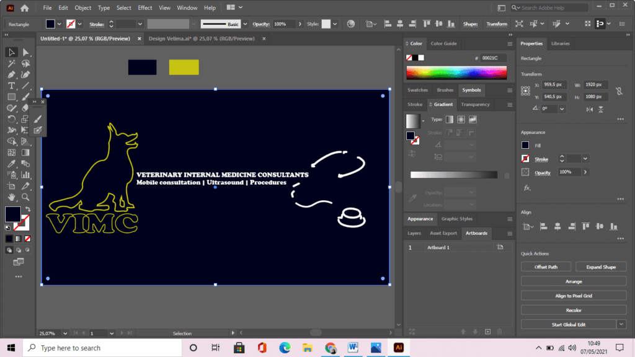Open the Window menu
The image size is (635, 357).
click(187, 7)
